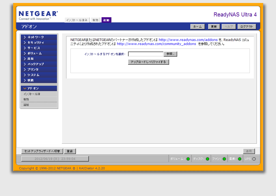Collapse the アドオン sidebar section

click(x=39, y=88)
